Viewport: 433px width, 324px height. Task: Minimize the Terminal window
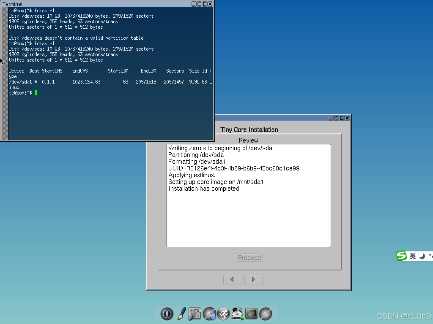(194, 4)
